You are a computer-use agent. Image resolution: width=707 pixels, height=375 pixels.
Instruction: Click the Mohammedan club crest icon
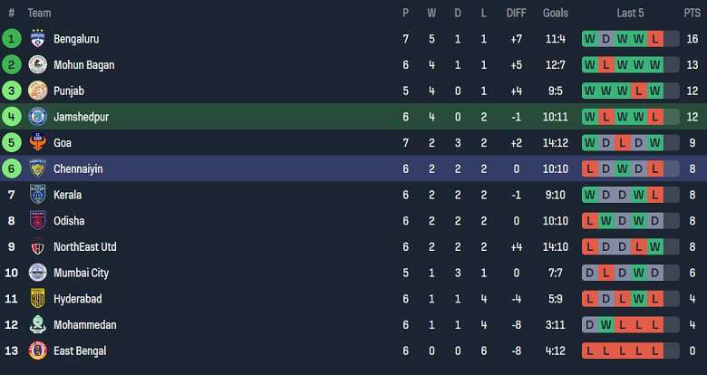37,324
